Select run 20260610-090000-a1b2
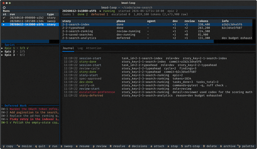Image resolution: width=257 pixels, height=149 pixels. tap(30, 18)
